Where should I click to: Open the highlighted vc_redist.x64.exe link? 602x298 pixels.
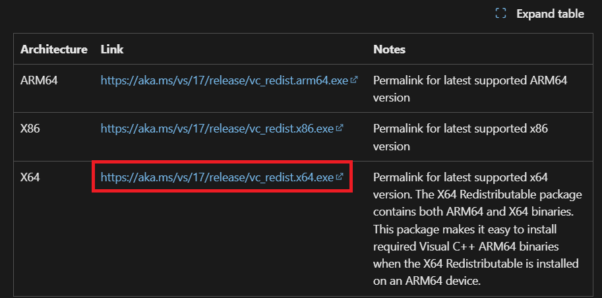[x=217, y=177]
